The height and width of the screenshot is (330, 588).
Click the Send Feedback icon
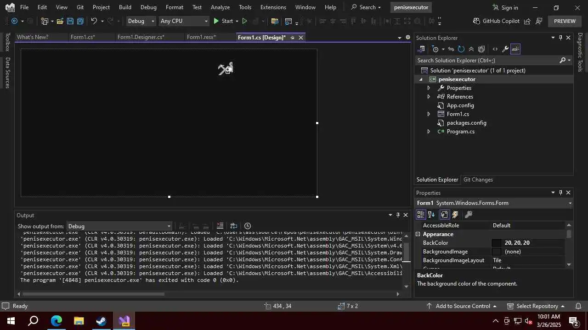tap(539, 21)
